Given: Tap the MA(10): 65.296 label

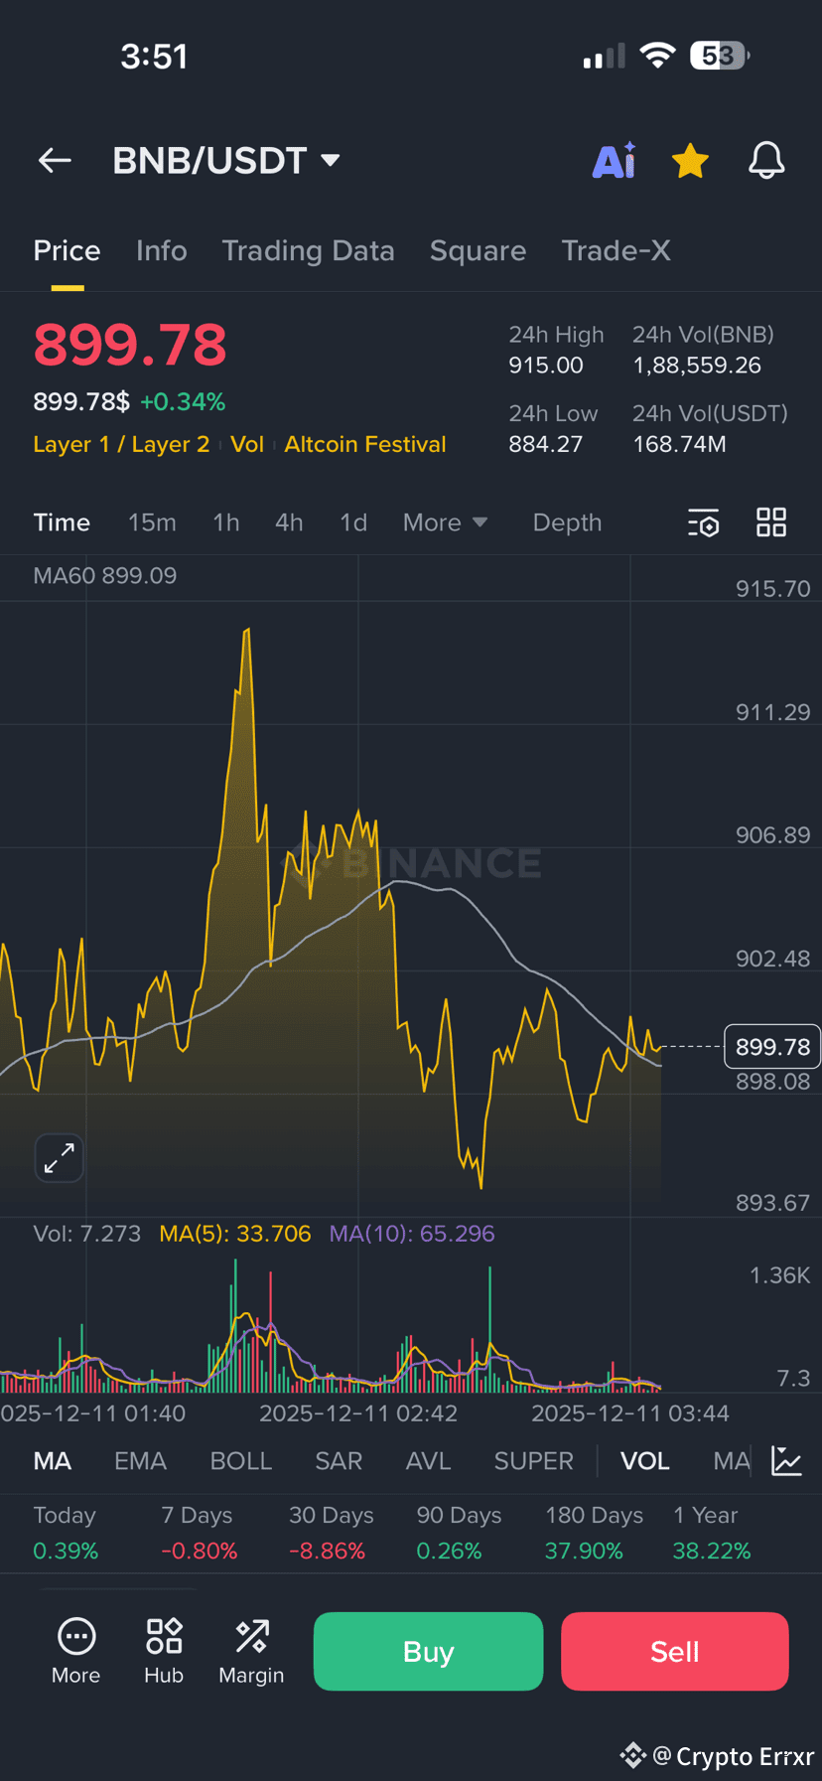Looking at the screenshot, I should tap(412, 1234).
